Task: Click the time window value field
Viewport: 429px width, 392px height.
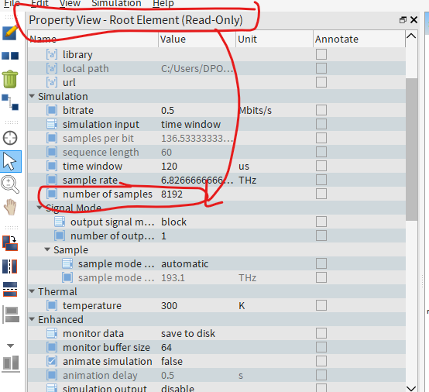Action: tap(197, 166)
